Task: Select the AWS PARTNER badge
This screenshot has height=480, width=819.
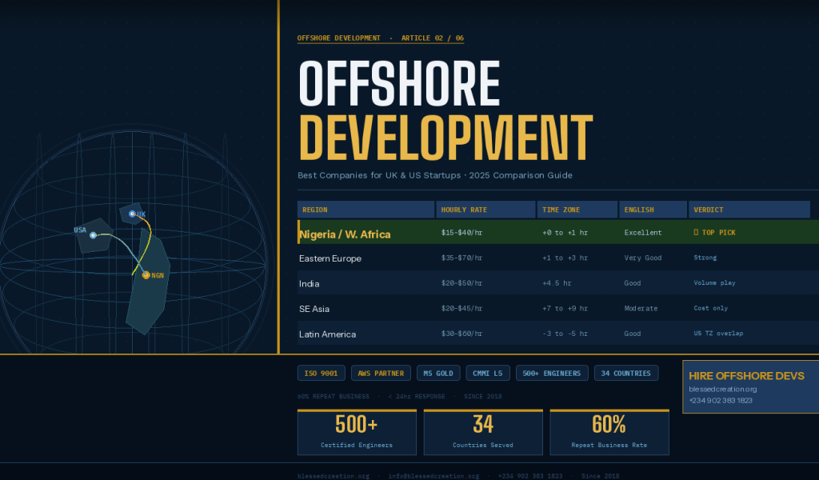Action: (381, 373)
